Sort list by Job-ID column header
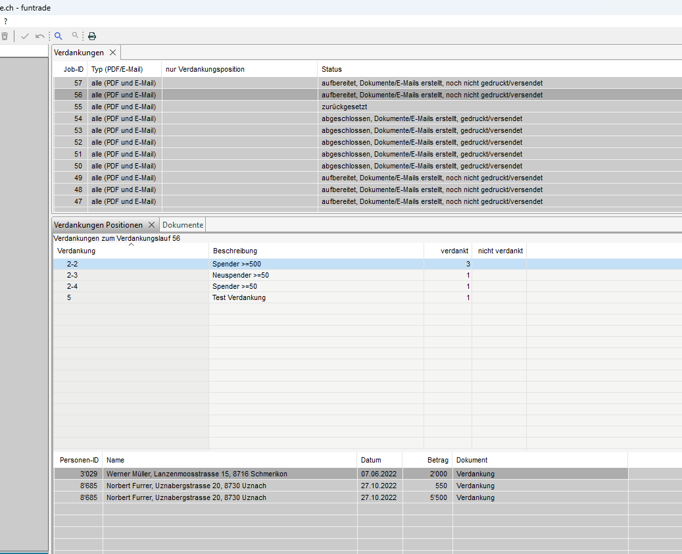This screenshot has width=682, height=554. click(73, 69)
